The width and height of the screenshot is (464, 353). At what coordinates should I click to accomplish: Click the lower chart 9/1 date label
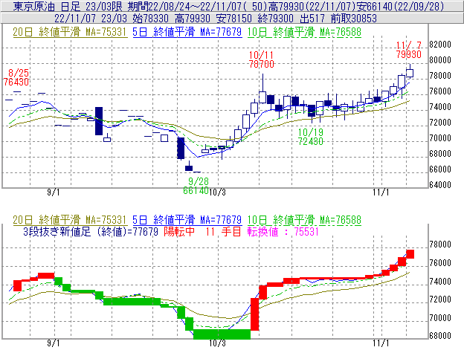[x=54, y=343]
